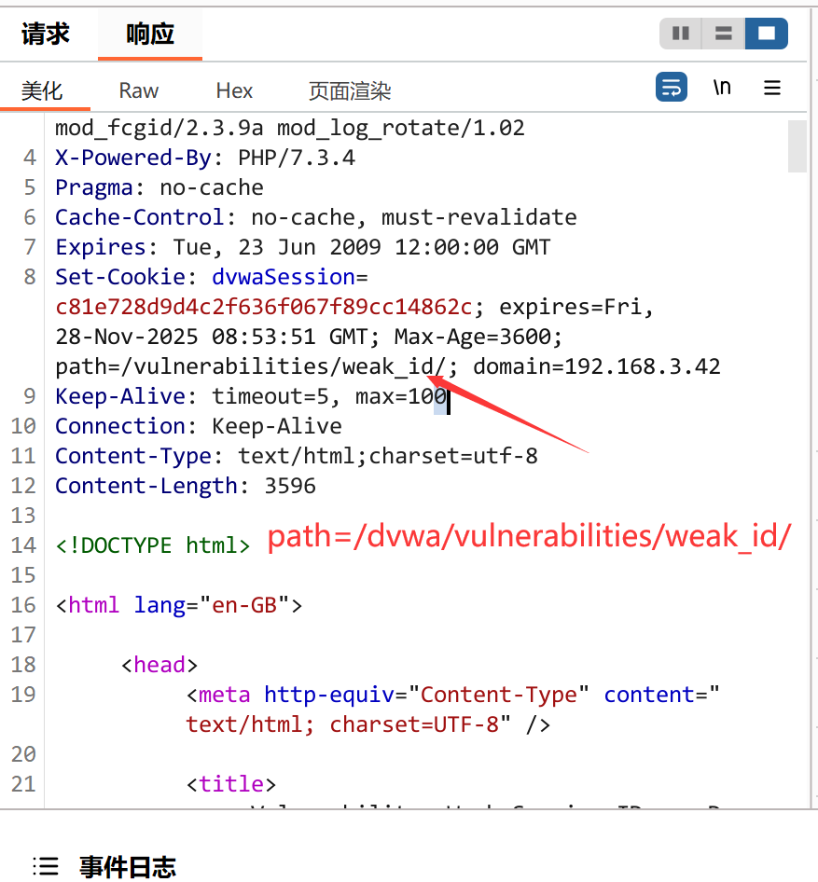Select the Raw view tab

[x=139, y=90]
